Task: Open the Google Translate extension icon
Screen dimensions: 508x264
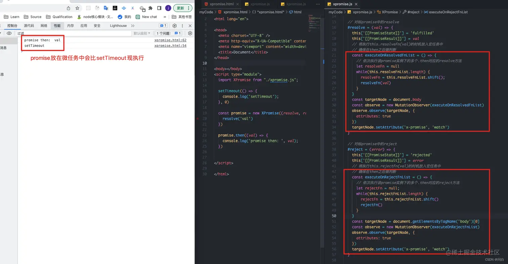Action: coord(106,8)
